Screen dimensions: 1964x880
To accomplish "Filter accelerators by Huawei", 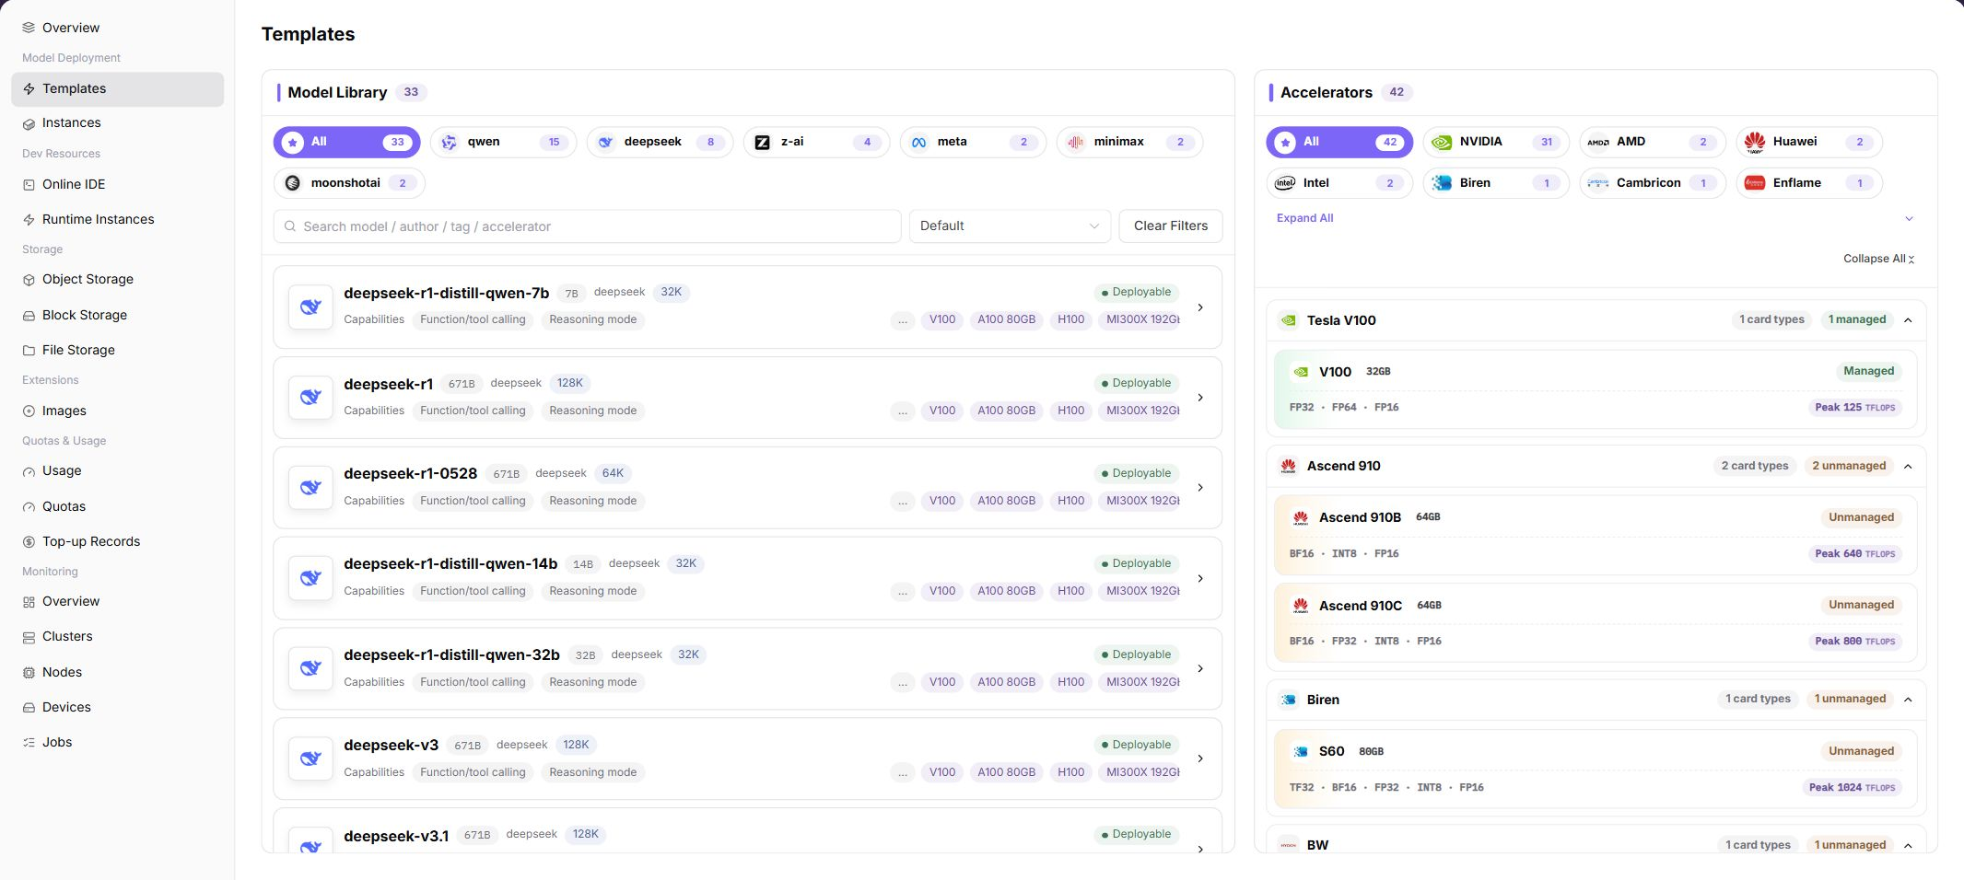I will tap(1809, 143).
